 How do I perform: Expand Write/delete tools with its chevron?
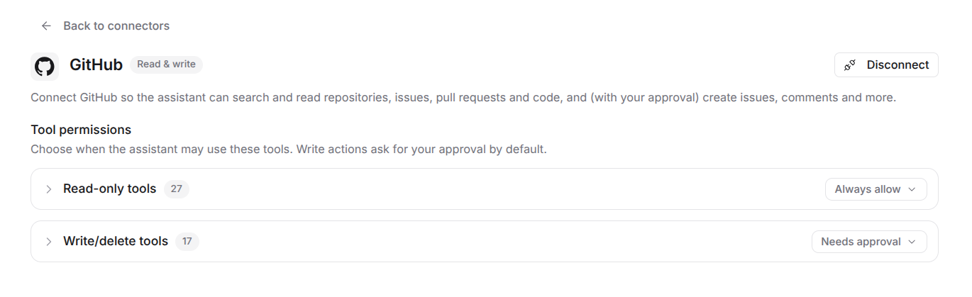click(49, 242)
